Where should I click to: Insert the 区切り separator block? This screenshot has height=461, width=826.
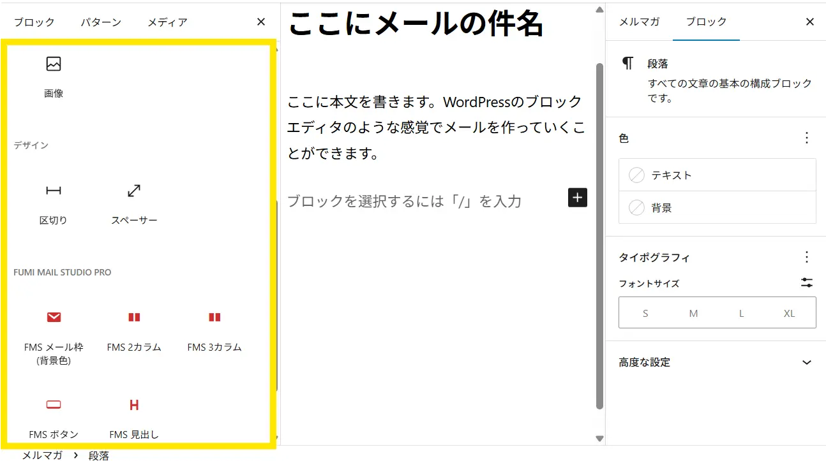54,202
